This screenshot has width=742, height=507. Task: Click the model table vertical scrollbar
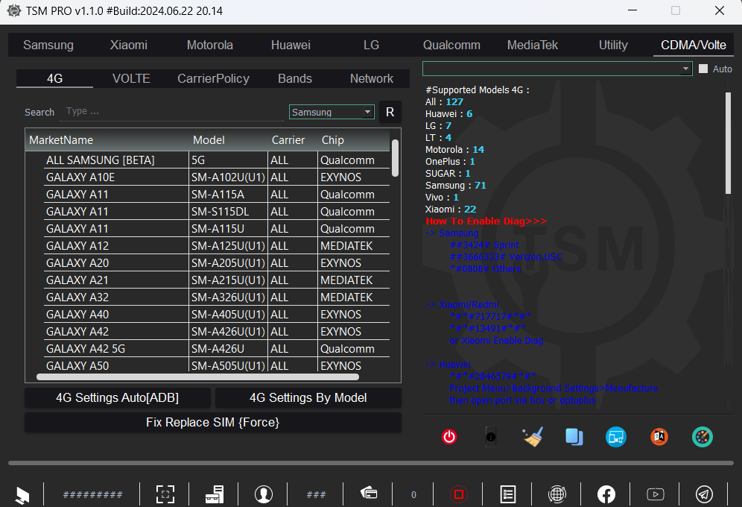pos(395,157)
